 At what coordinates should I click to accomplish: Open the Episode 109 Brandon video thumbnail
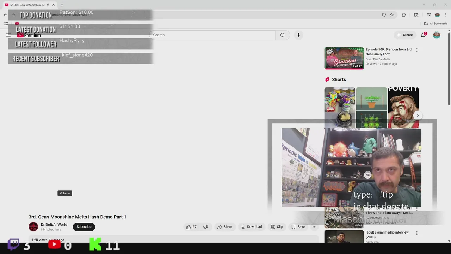pyautogui.click(x=344, y=58)
